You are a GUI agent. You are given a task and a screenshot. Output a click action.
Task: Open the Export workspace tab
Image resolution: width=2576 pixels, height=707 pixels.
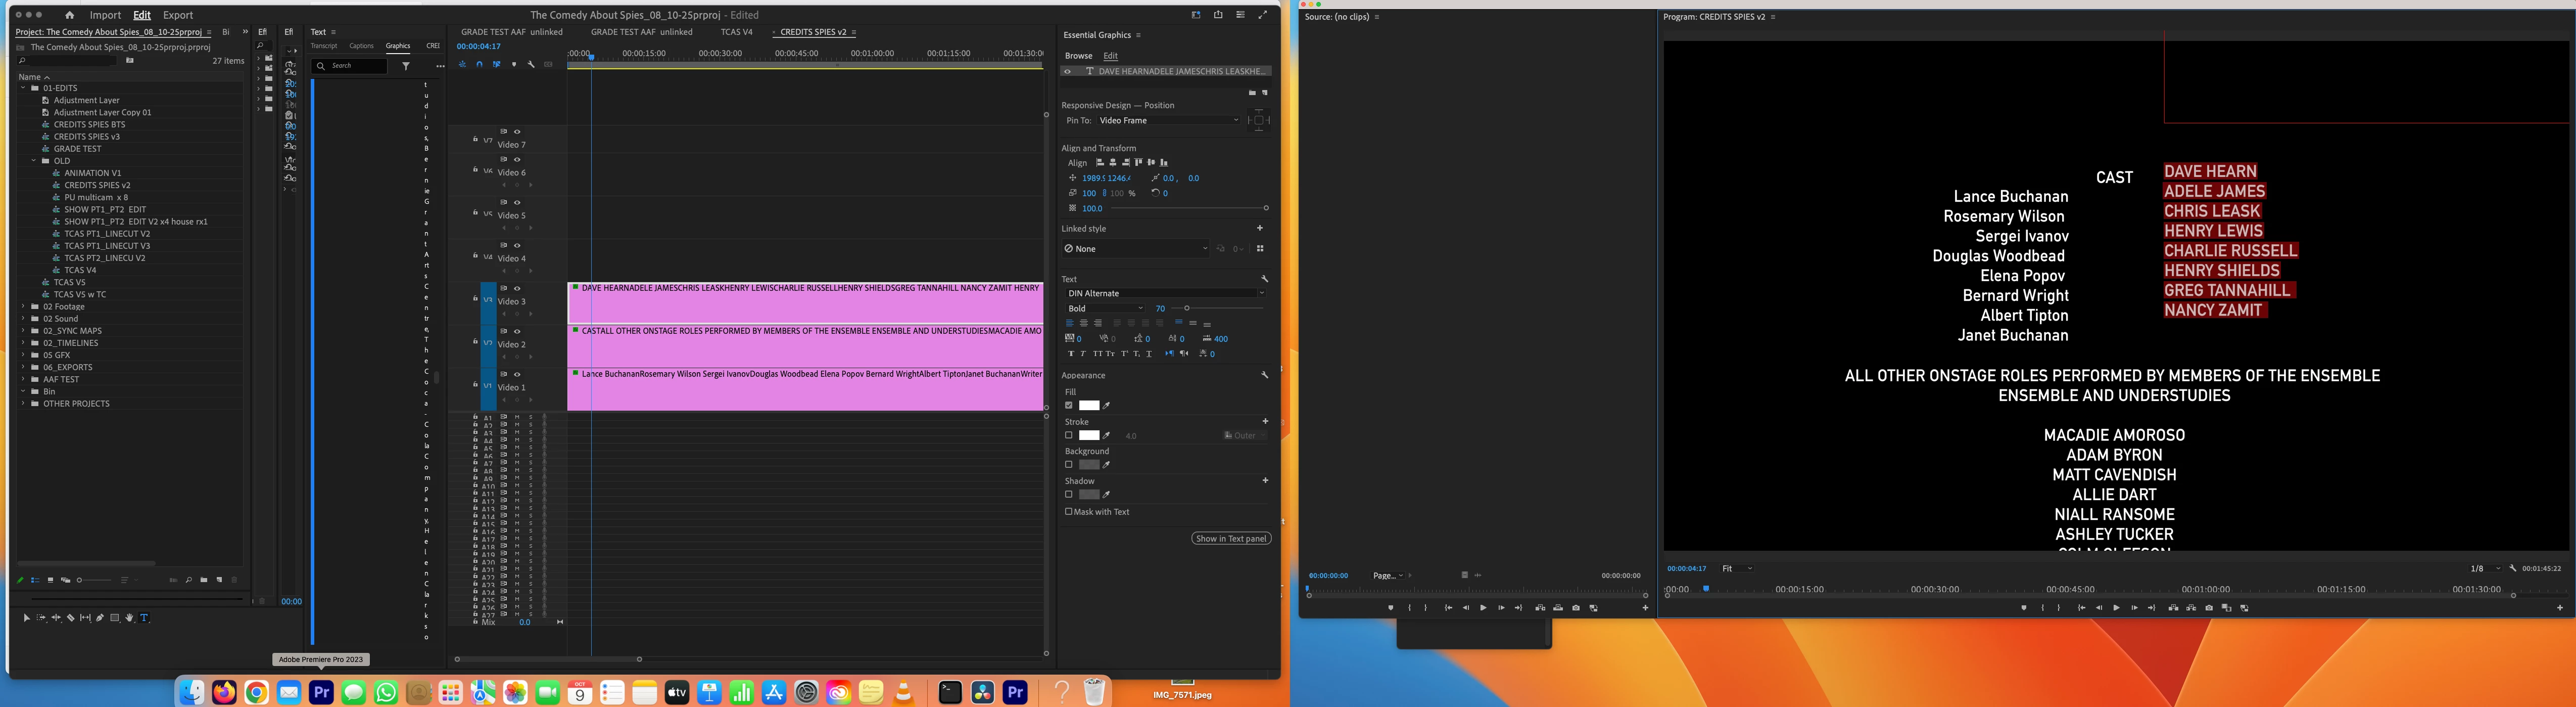pos(178,15)
